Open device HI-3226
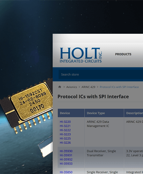The width and height of the screenshot is (143, 174). [65, 143]
